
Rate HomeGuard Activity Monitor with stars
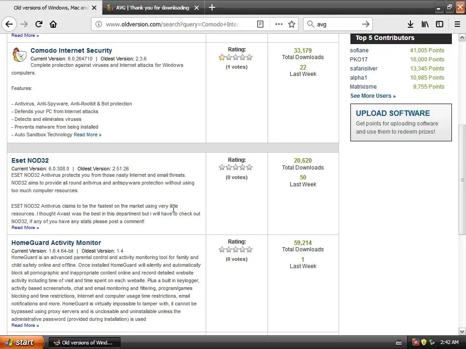[236, 249]
